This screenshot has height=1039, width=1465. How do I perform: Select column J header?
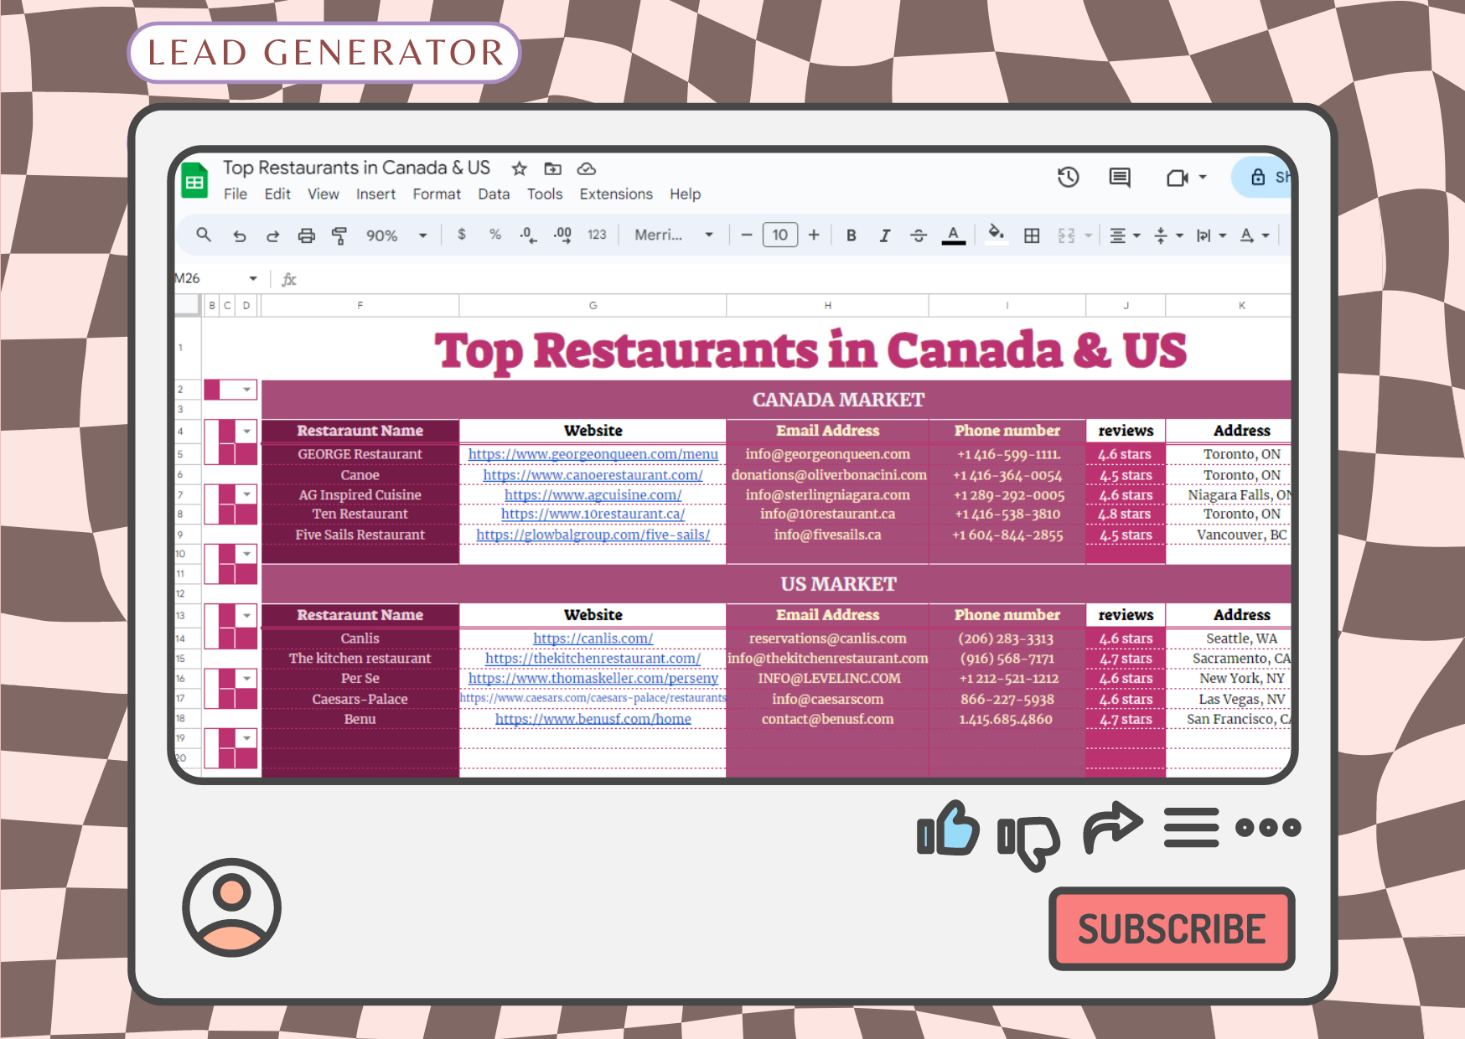1126,305
